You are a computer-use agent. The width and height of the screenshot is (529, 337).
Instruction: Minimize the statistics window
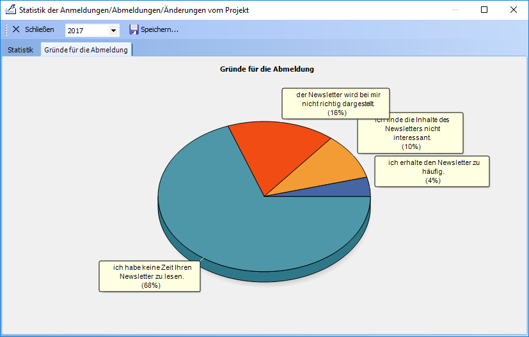tap(455, 10)
